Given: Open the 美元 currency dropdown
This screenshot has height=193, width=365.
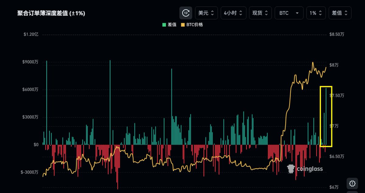Looking at the screenshot, I should tap(207, 13).
